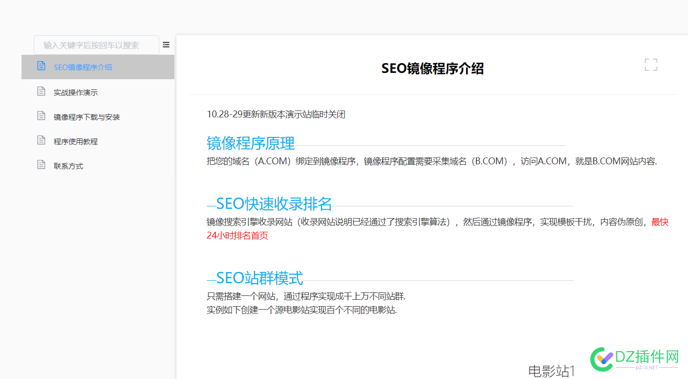The image size is (688, 379).
Task: Toggle the sidebar collapse icon beside search
Action: [x=166, y=45]
